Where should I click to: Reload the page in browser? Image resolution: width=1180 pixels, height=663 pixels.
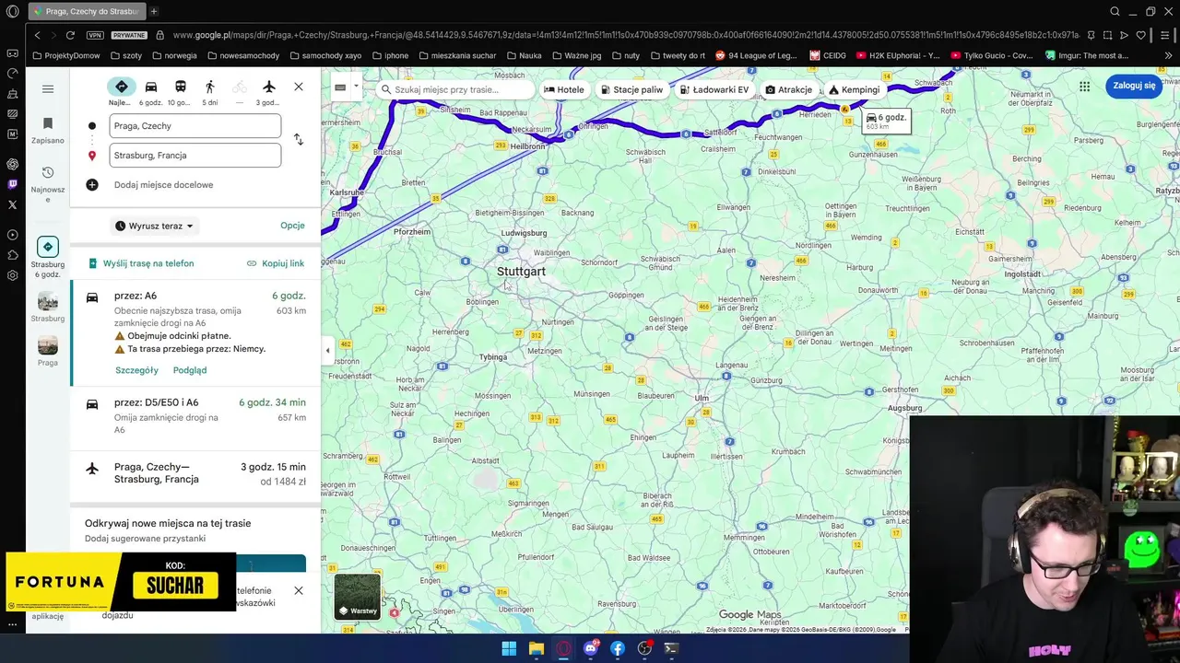point(70,35)
